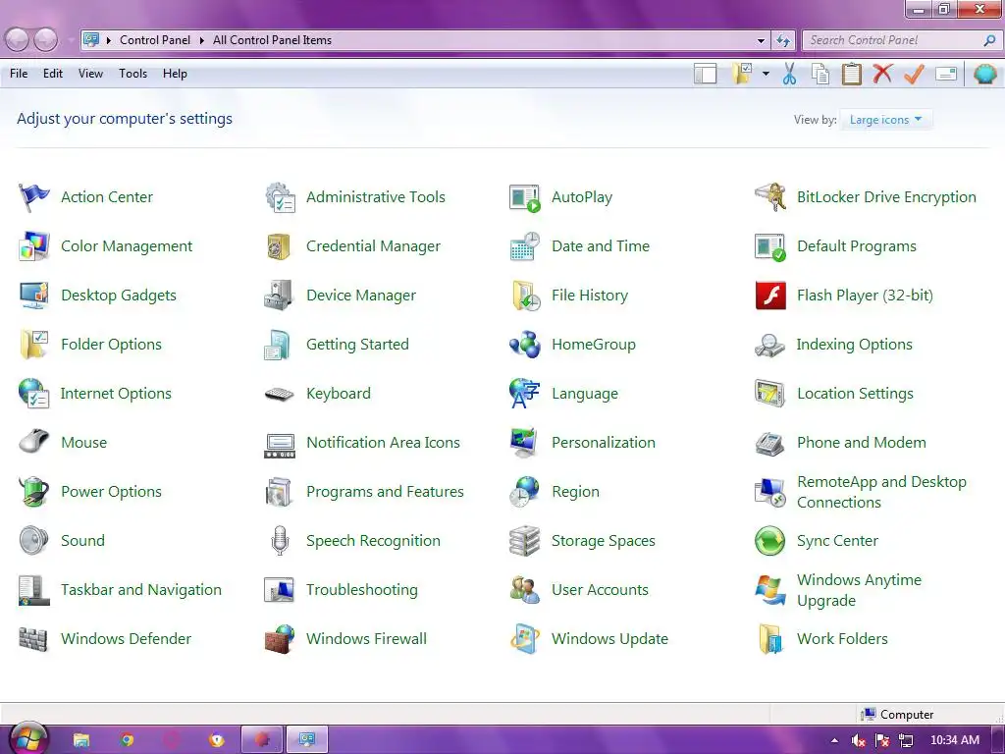
Task: Open the Device Manager icon
Action: pos(280,296)
